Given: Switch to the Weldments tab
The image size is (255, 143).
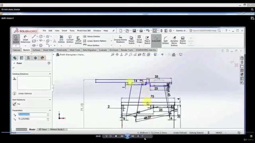Looking at the screenshot, I should click(62, 50).
